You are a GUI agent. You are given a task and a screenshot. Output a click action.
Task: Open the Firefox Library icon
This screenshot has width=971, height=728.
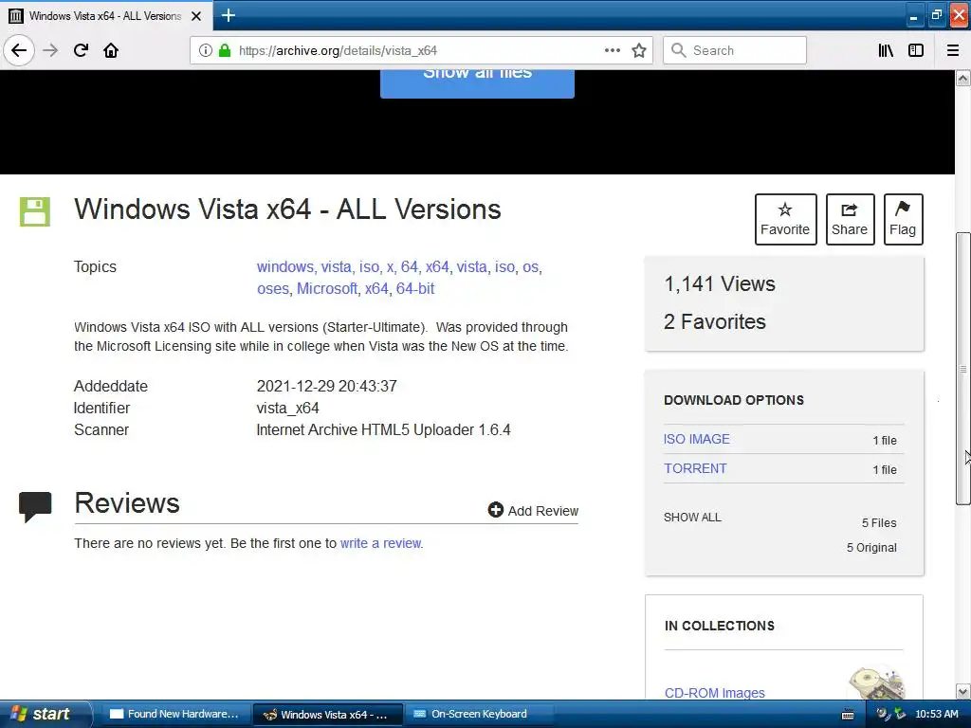pos(886,50)
